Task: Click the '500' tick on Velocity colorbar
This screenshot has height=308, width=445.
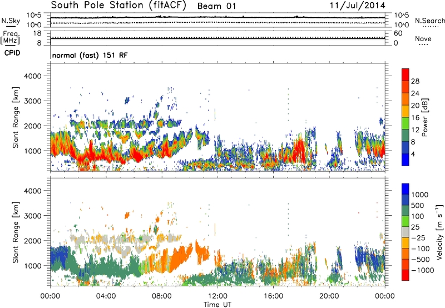Action: [x=418, y=205]
